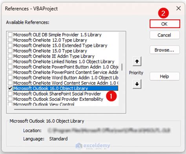Check Microsoft OLE DB Simple Provider 1.5 Library
The image size is (186, 154).
click(10, 34)
